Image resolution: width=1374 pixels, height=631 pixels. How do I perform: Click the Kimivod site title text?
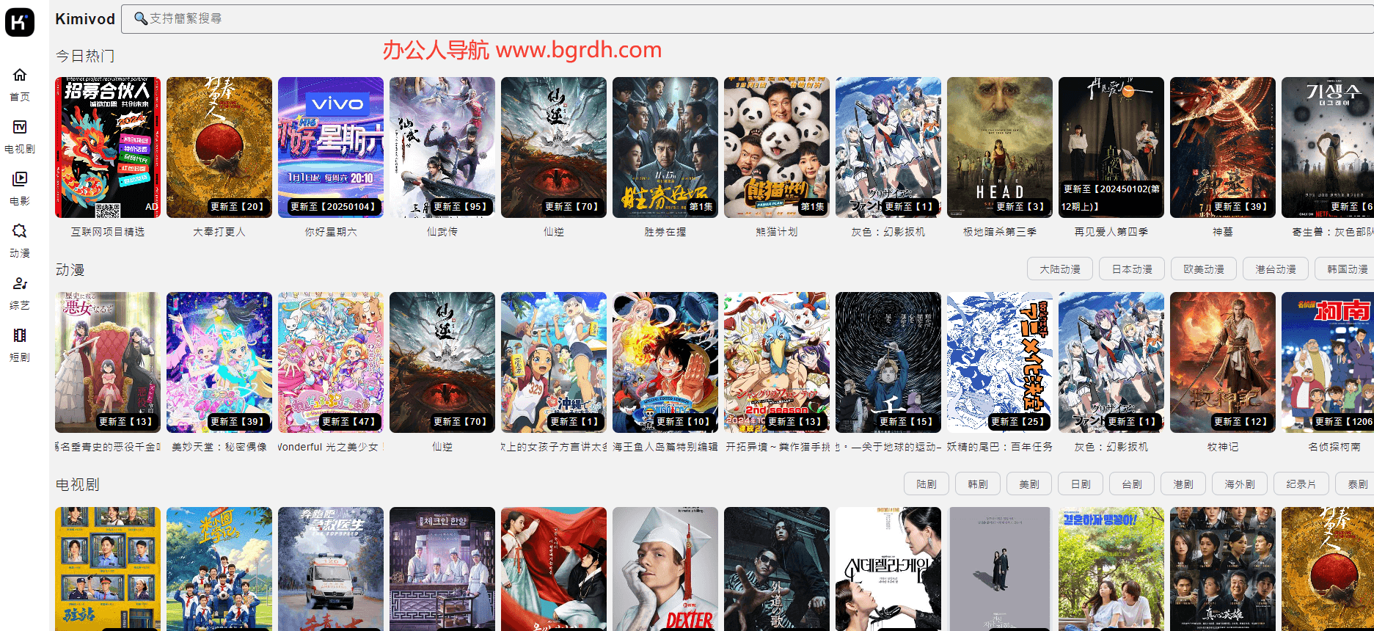pos(85,19)
